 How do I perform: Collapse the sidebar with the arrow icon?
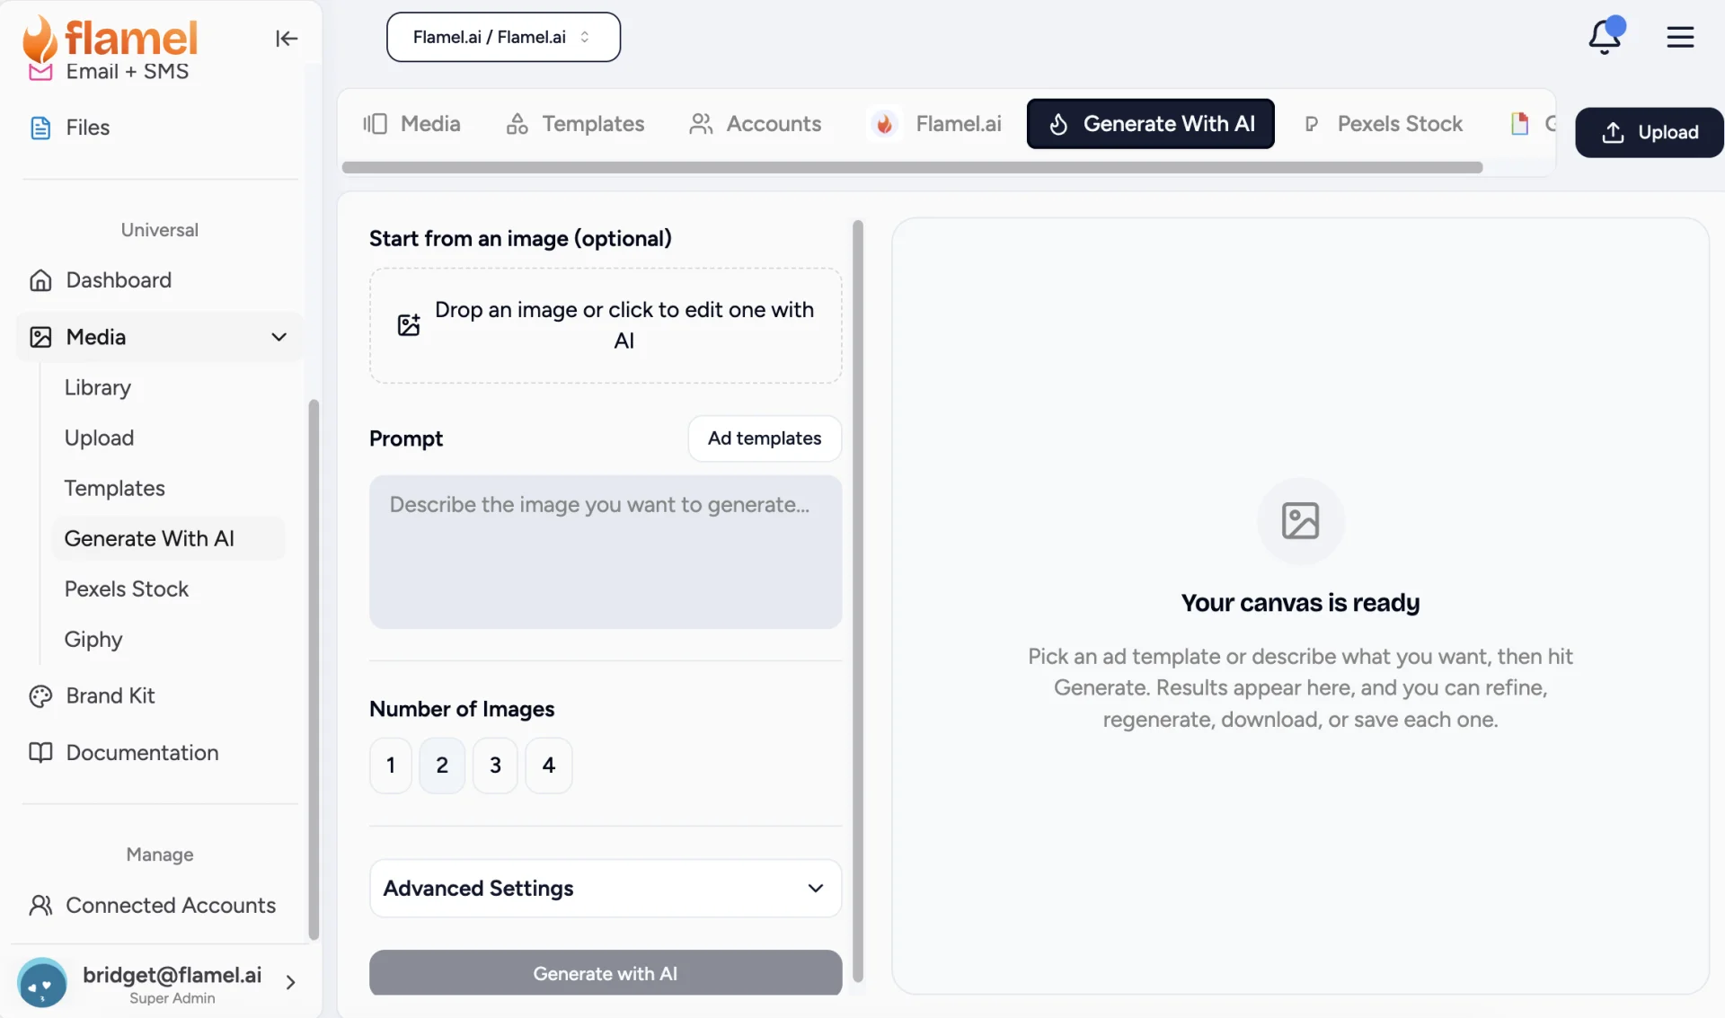pyautogui.click(x=286, y=38)
